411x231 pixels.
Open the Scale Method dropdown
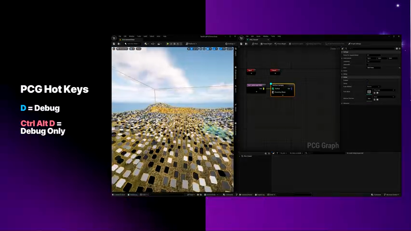tap(373, 87)
